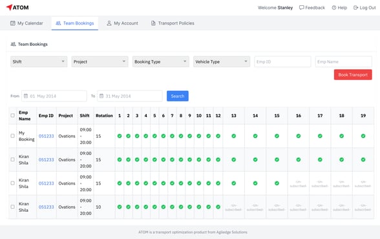The width and height of the screenshot is (380, 239).
Task: Switch to the My Calendar tab
Action: pos(26,23)
